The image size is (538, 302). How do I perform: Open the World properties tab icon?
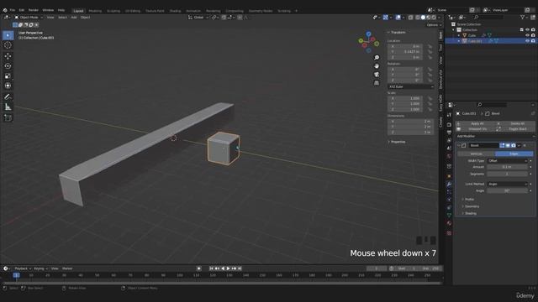(449, 156)
